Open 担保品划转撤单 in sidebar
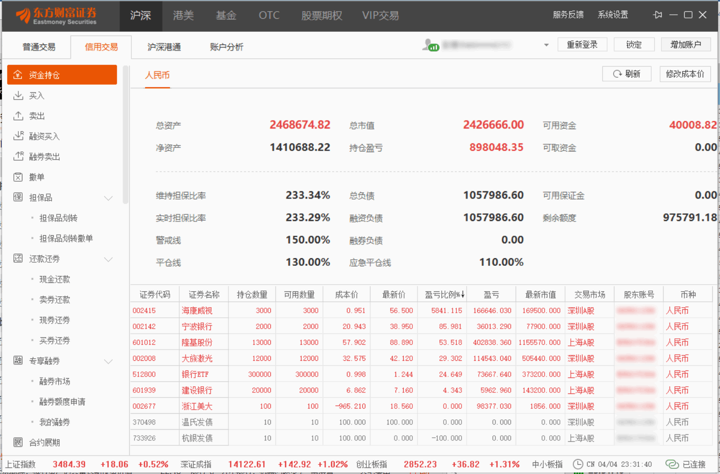 [66, 238]
